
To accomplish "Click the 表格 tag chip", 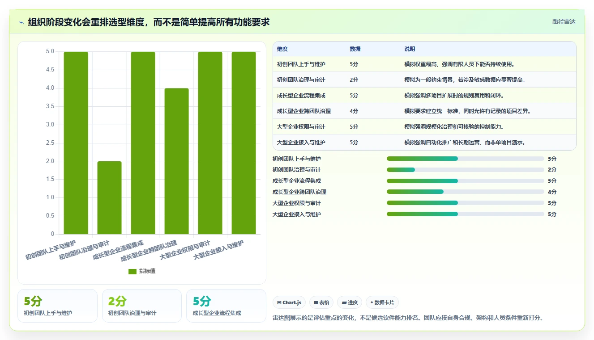I will click(321, 302).
